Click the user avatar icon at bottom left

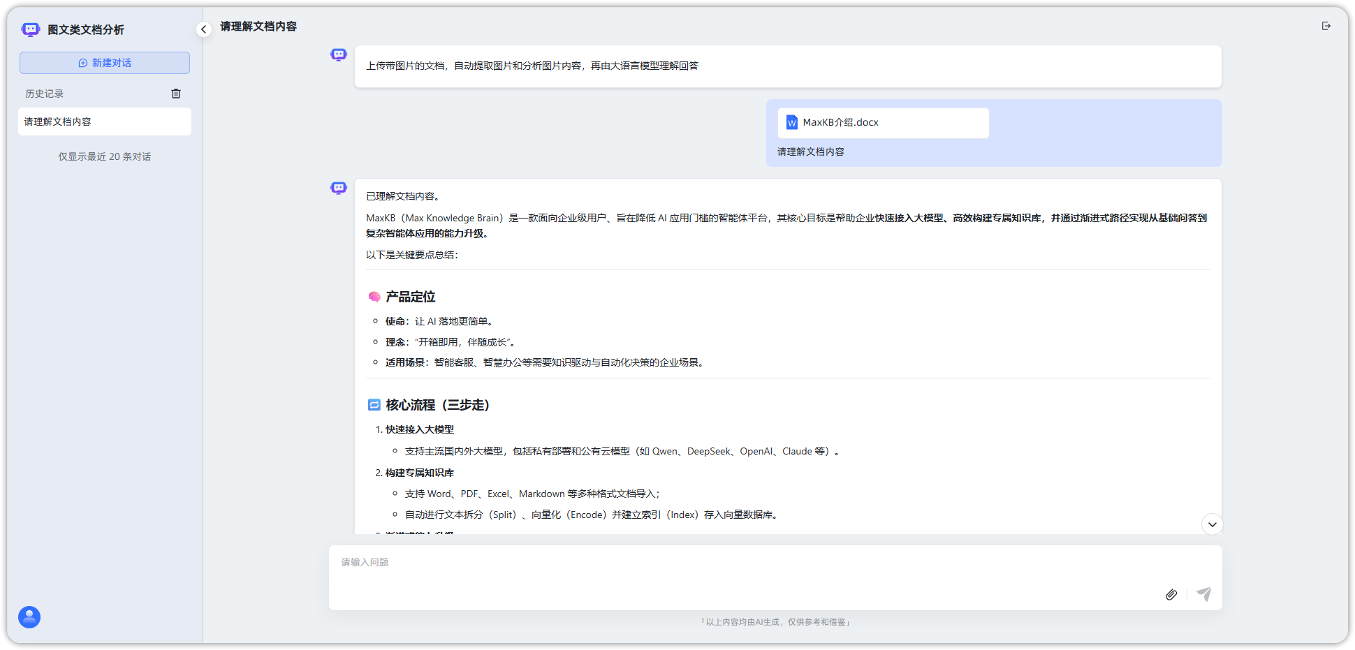(29, 617)
